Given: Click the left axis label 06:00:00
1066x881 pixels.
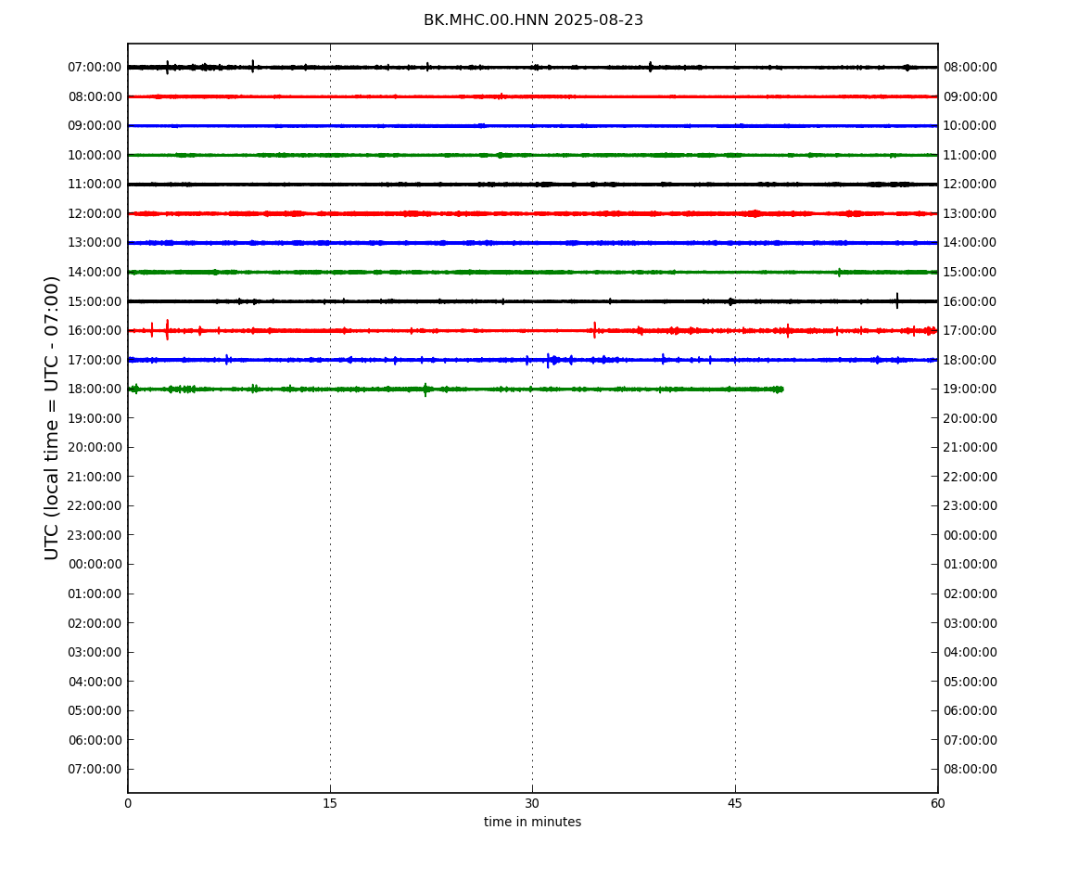Looking at the screenshot, I should pos(95,740).
